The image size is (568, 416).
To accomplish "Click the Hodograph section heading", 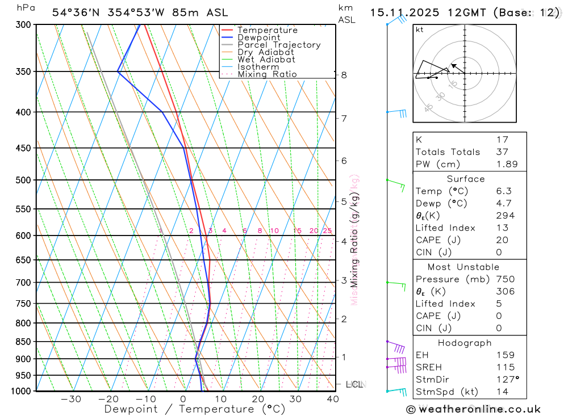I will (x=465, y=343).
